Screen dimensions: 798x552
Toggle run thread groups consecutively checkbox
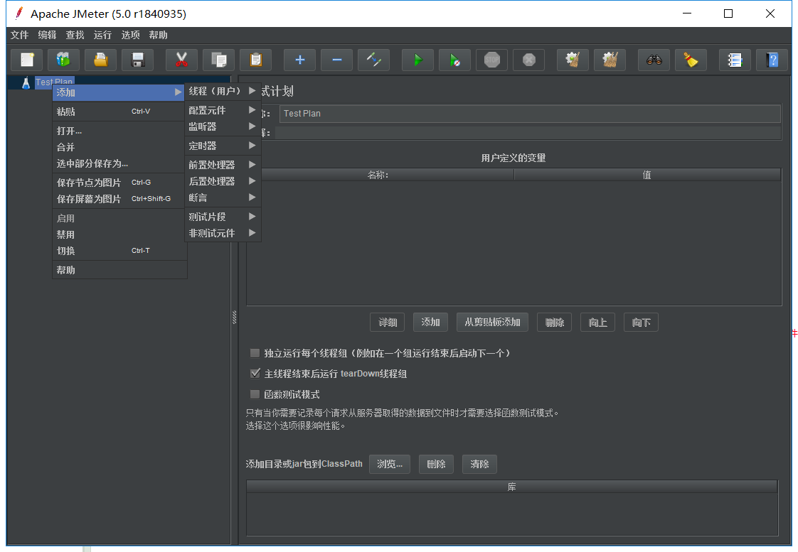click(x=255, y=353)
